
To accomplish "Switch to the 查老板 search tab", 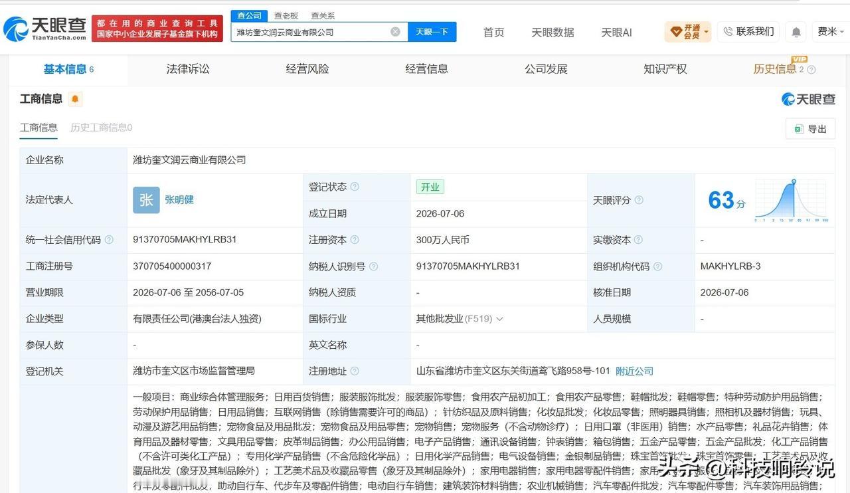I will coord(286,15).
